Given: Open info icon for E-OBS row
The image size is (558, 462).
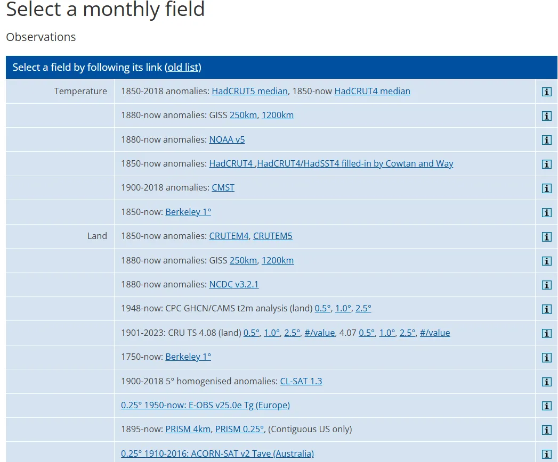Looking at the screenshot, I should 547,406.
